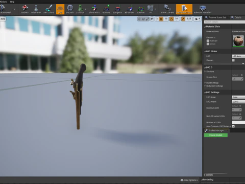Open the viewport Auto view mode button

pos(3,19)
